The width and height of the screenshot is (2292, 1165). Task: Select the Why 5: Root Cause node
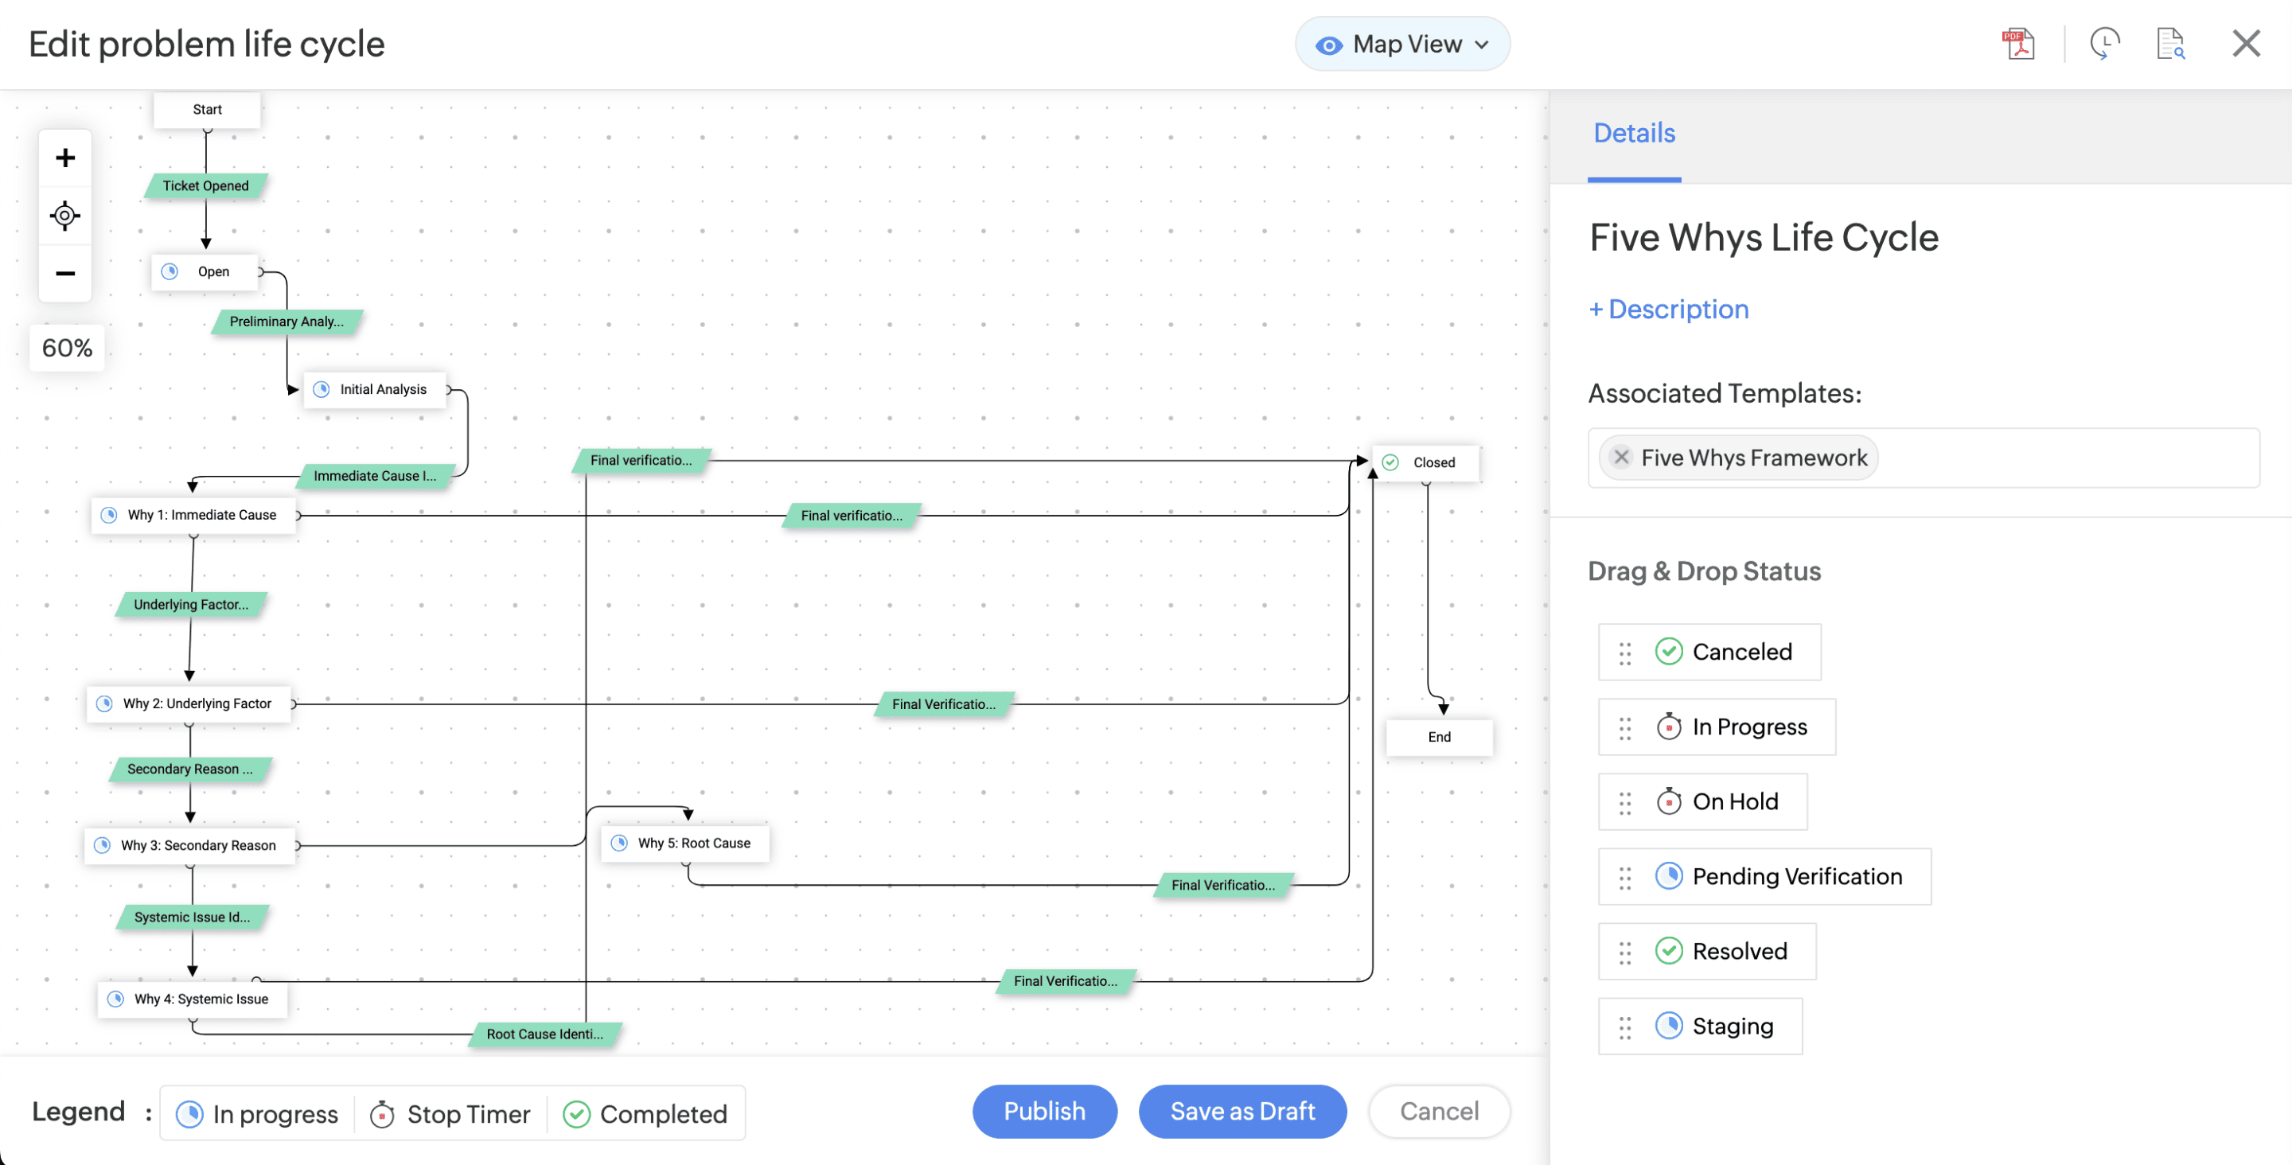coord(684,843)
